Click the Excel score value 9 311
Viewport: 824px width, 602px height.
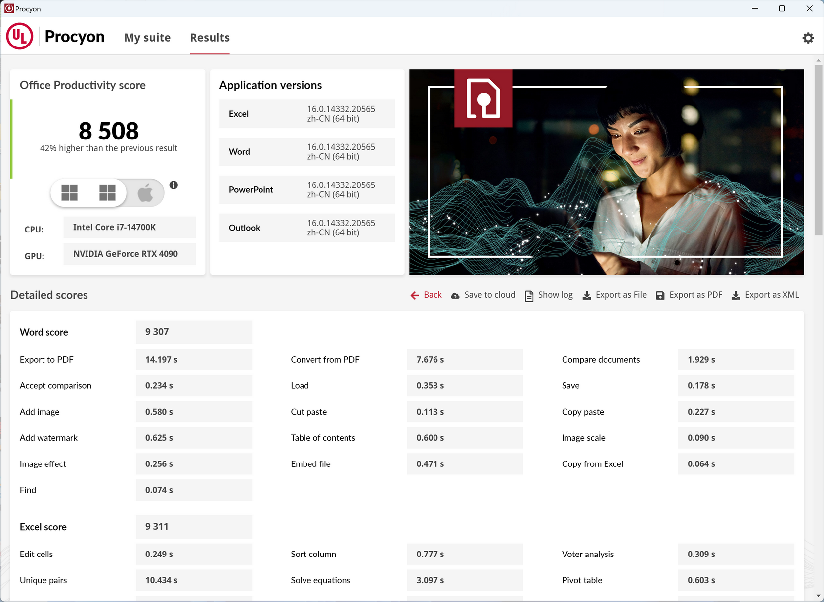(x=194, y=527)
